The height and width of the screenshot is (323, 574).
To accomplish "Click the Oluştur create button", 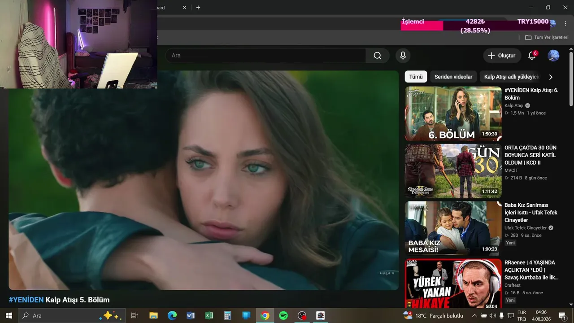I will [x=502, y=56].
